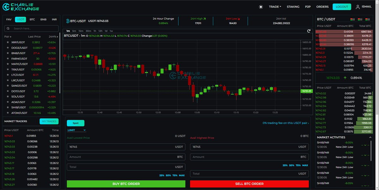
Task: Mark ATOM/USDT as favorite
Action: tap(8, 113)
